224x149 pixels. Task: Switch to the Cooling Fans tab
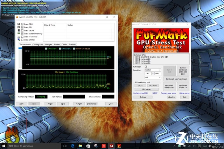tap(38, 45)
